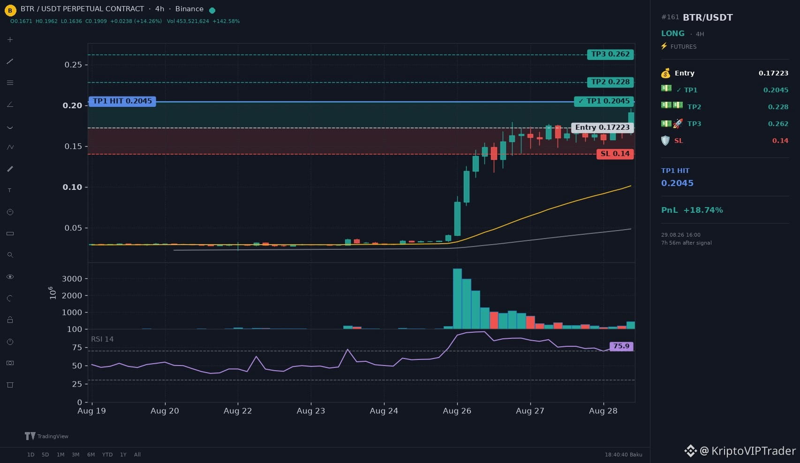Click the ✓ TP1 0.2045 right label
Image resolution: width=800 pixels, height=463 pixels.
[x=604, y=101]
